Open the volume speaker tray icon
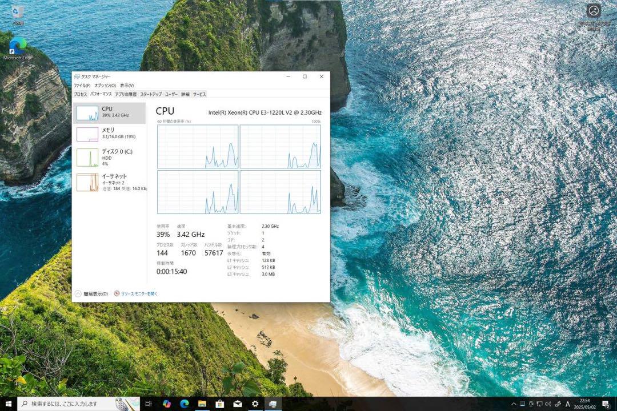Image resolution: width=617 pixels, height=411 pixels. click(548, 404)
